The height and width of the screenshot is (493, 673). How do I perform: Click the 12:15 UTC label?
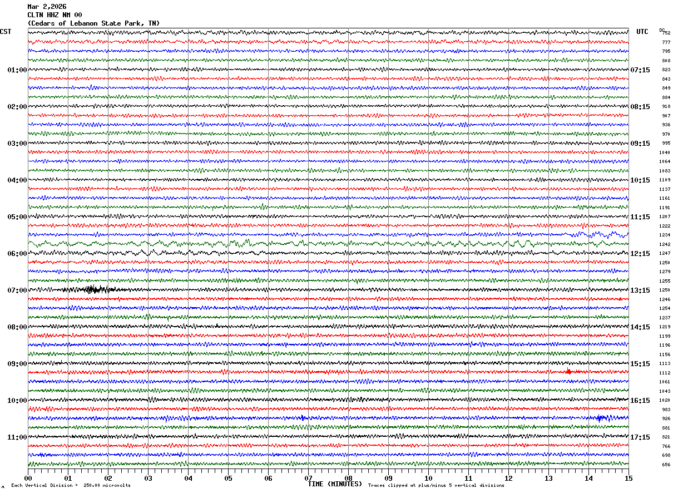coord(640,254)
